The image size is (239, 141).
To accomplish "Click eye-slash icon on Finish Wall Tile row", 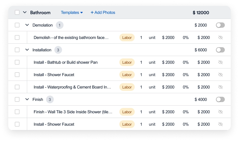I will pyautogui.click(x=220, y=112).
